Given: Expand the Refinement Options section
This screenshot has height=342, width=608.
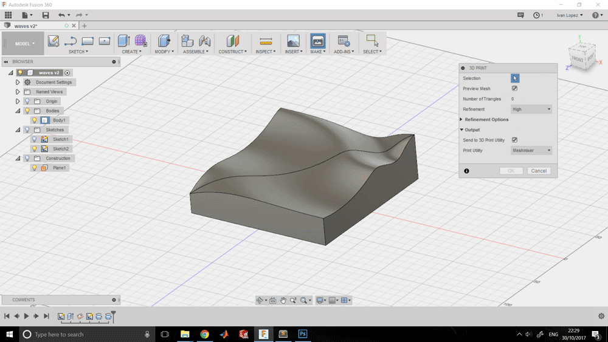Looking at the screenshot, I should pos(461,119).
